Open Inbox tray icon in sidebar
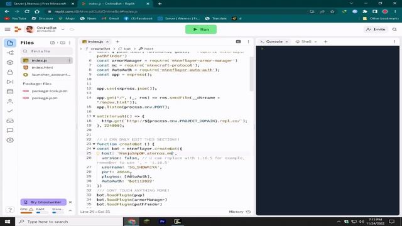This screenshot has width=402, height=226. (10, 121)
